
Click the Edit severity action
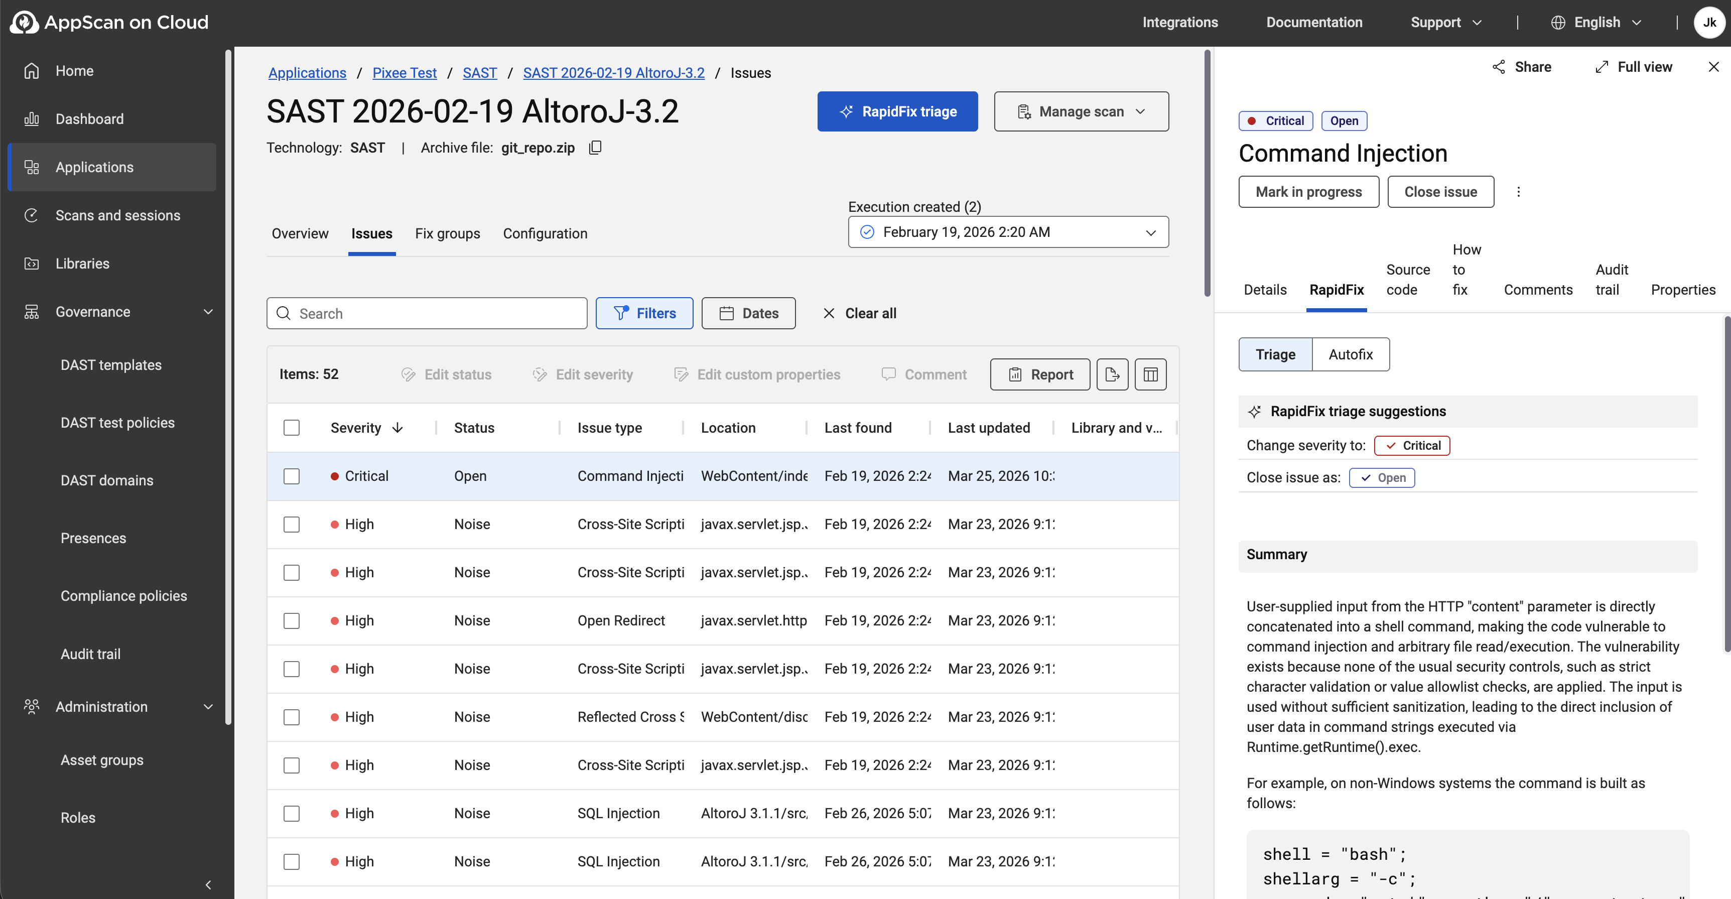(583, 374)
